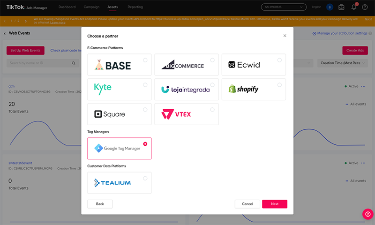Open the floating help button
Image resolution: width=375 pixels, height=225 pixels.
click(367, 214)
